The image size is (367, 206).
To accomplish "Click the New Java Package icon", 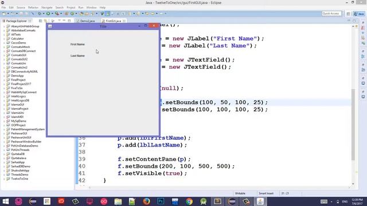I will [67, 14].
